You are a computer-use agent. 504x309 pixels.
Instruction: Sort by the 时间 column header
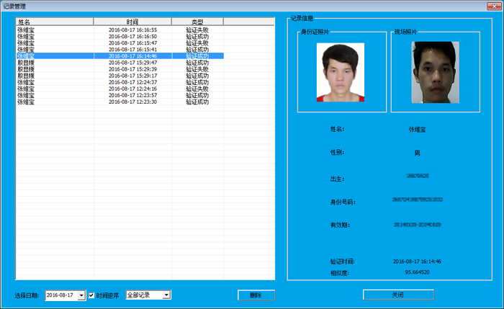[132, 22]
